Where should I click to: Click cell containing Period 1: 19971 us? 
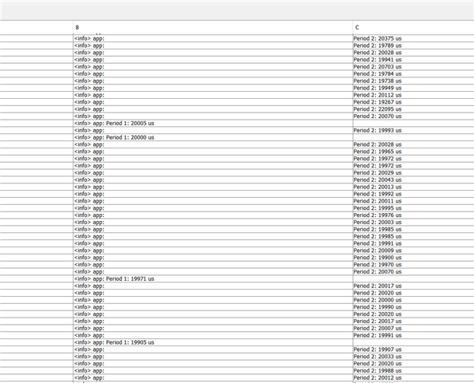213,278
